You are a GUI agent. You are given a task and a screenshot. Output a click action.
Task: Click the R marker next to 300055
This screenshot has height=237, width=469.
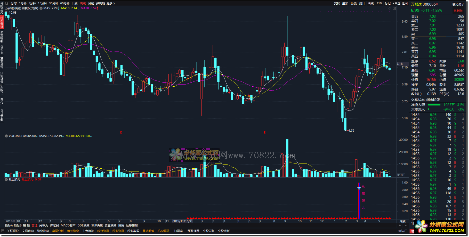pyautogui.click(x=437, y=4)
